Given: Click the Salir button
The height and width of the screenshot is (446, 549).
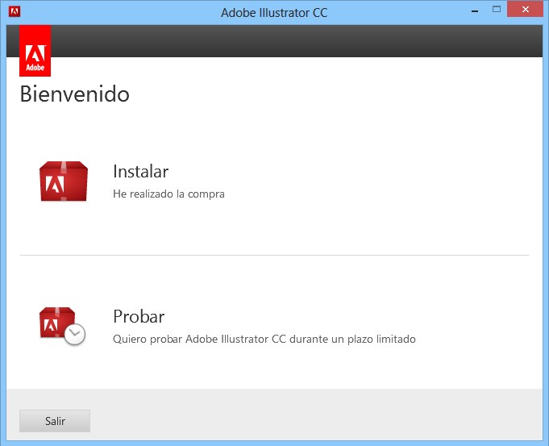Looking at the screenshot, I should [55, 421].
